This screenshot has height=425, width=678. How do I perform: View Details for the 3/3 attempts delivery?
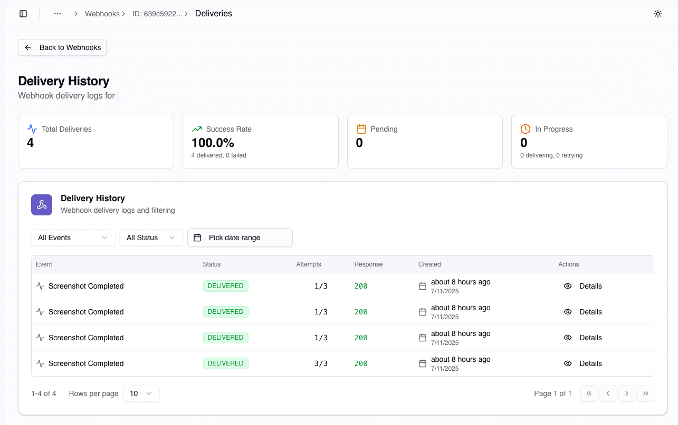click(583, 363)
